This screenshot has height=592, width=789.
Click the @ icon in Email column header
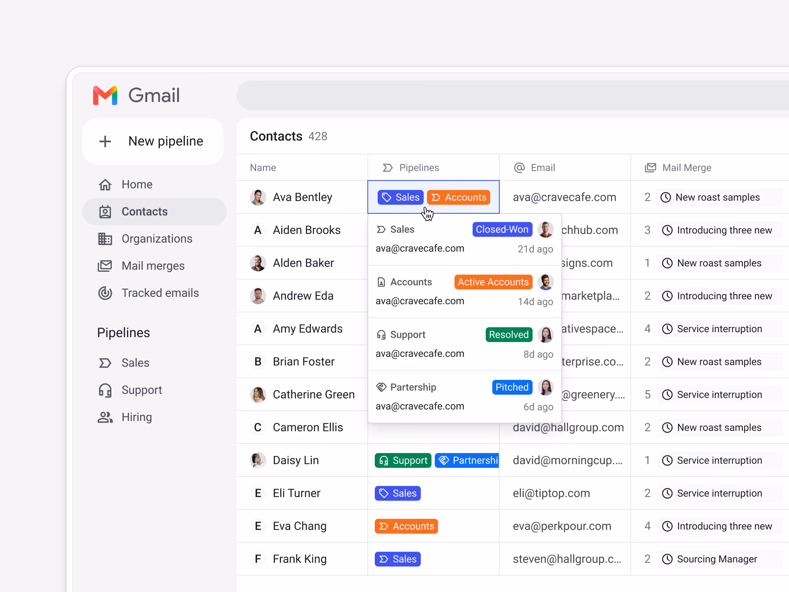(519, 168)
